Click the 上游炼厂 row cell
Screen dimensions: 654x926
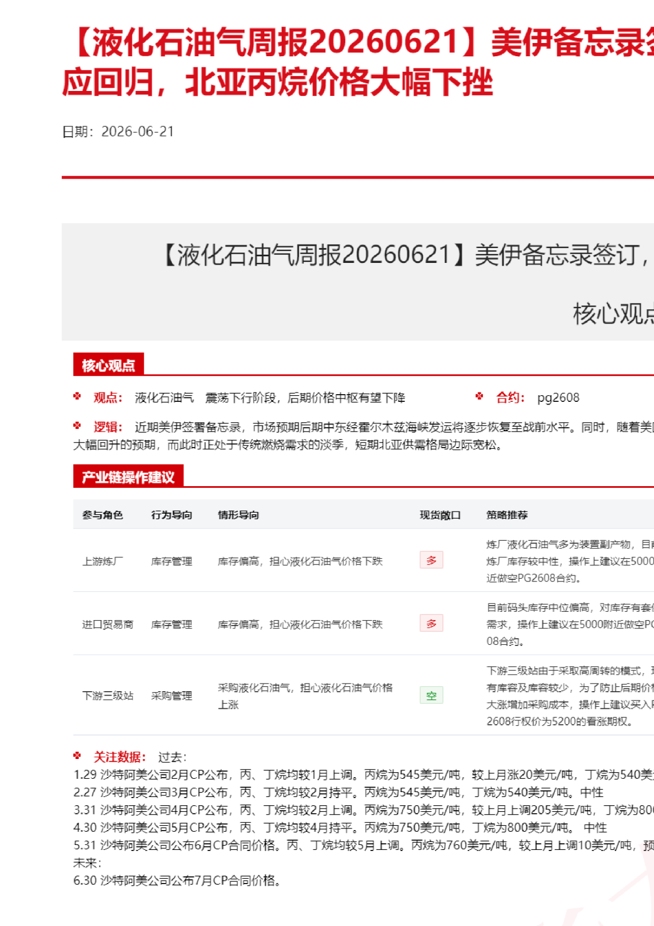pyautogui.click(x=102, y=561)
